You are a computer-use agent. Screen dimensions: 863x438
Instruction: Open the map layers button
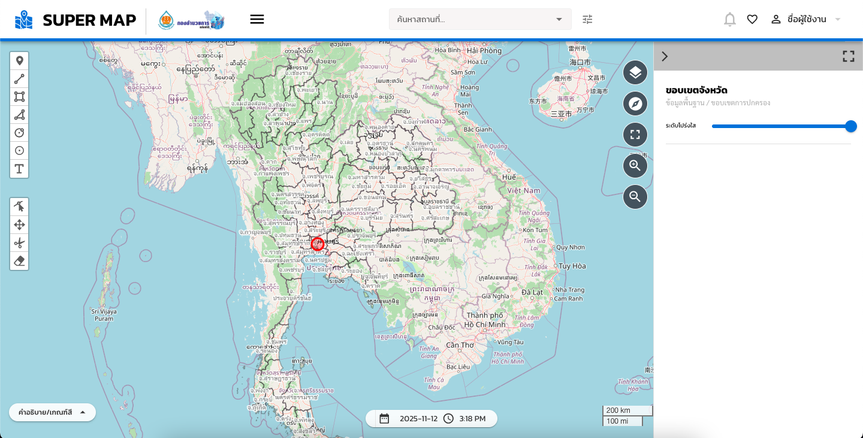[x=635, y=73]
